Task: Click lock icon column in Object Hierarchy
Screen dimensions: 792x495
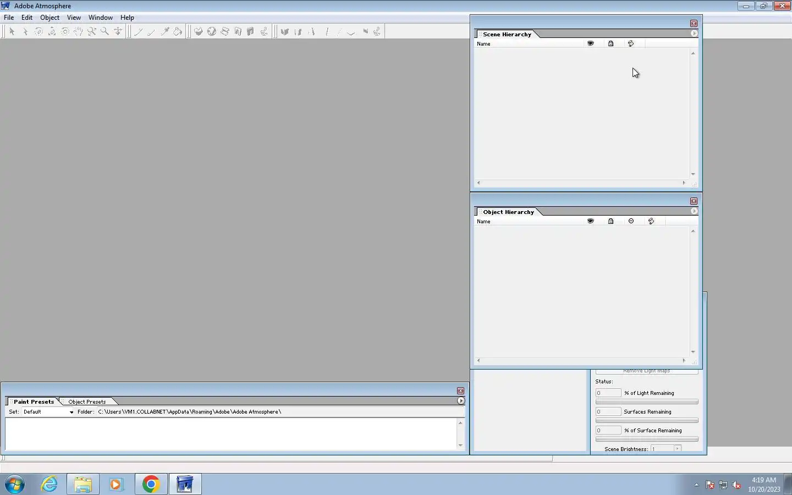Action: [610, 221]
